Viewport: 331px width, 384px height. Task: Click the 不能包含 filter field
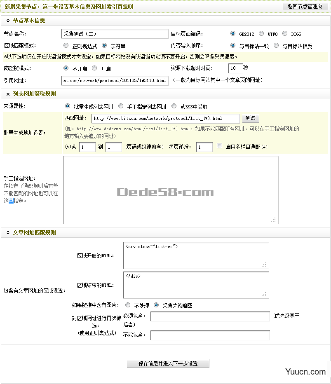210,335
